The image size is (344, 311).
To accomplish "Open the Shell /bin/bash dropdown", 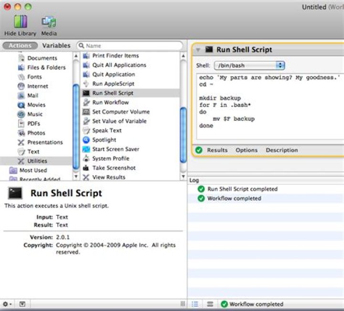I will point(249,66).
